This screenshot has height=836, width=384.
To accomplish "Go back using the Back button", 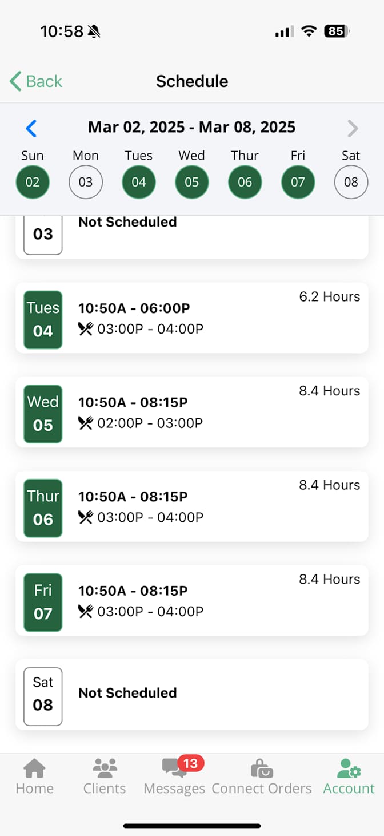I will [36, 81].
